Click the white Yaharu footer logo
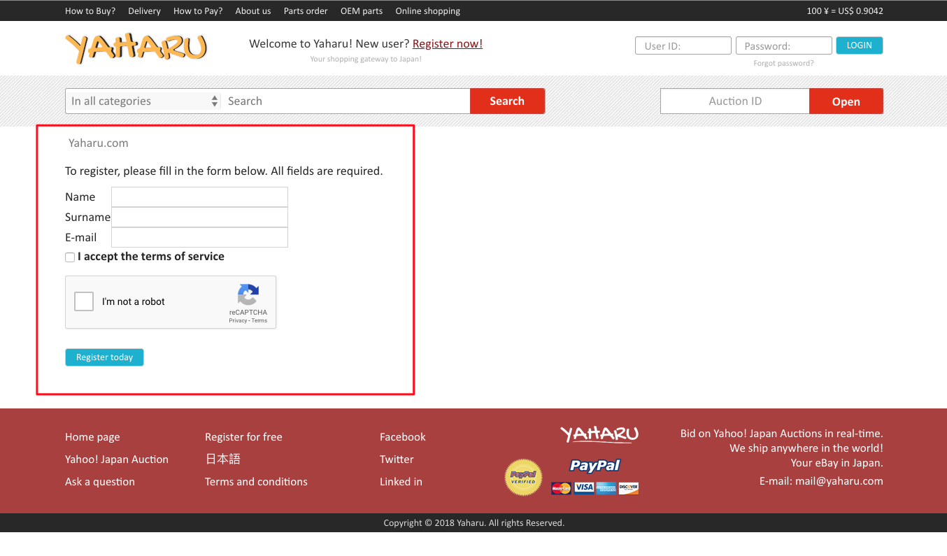Screen dimensions: 947x556 click(599, 434)
